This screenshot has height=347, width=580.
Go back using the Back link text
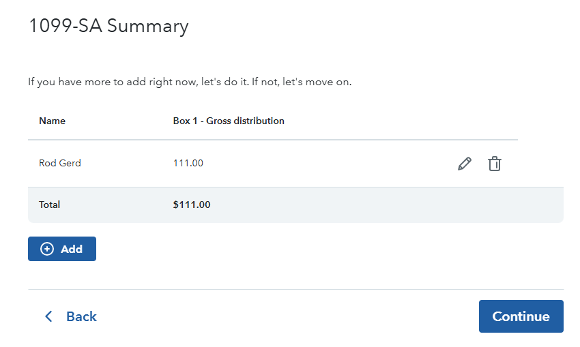coord(81,316)
